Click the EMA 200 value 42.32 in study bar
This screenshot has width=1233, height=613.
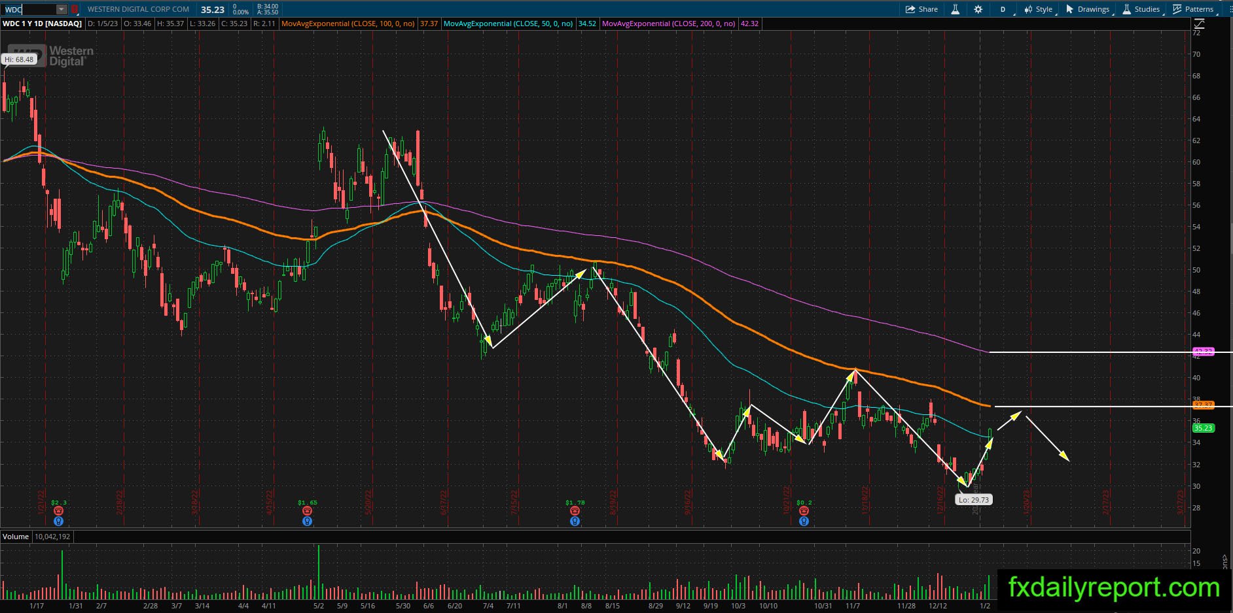[749, 24]
